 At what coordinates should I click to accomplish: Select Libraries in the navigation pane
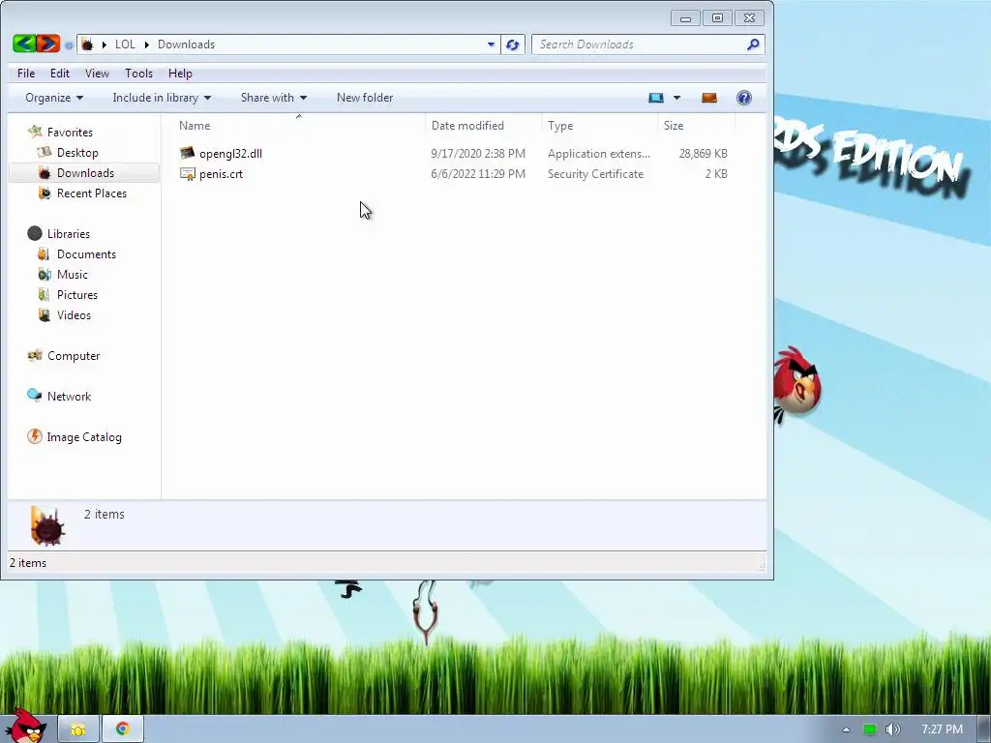tap(69, 234)
